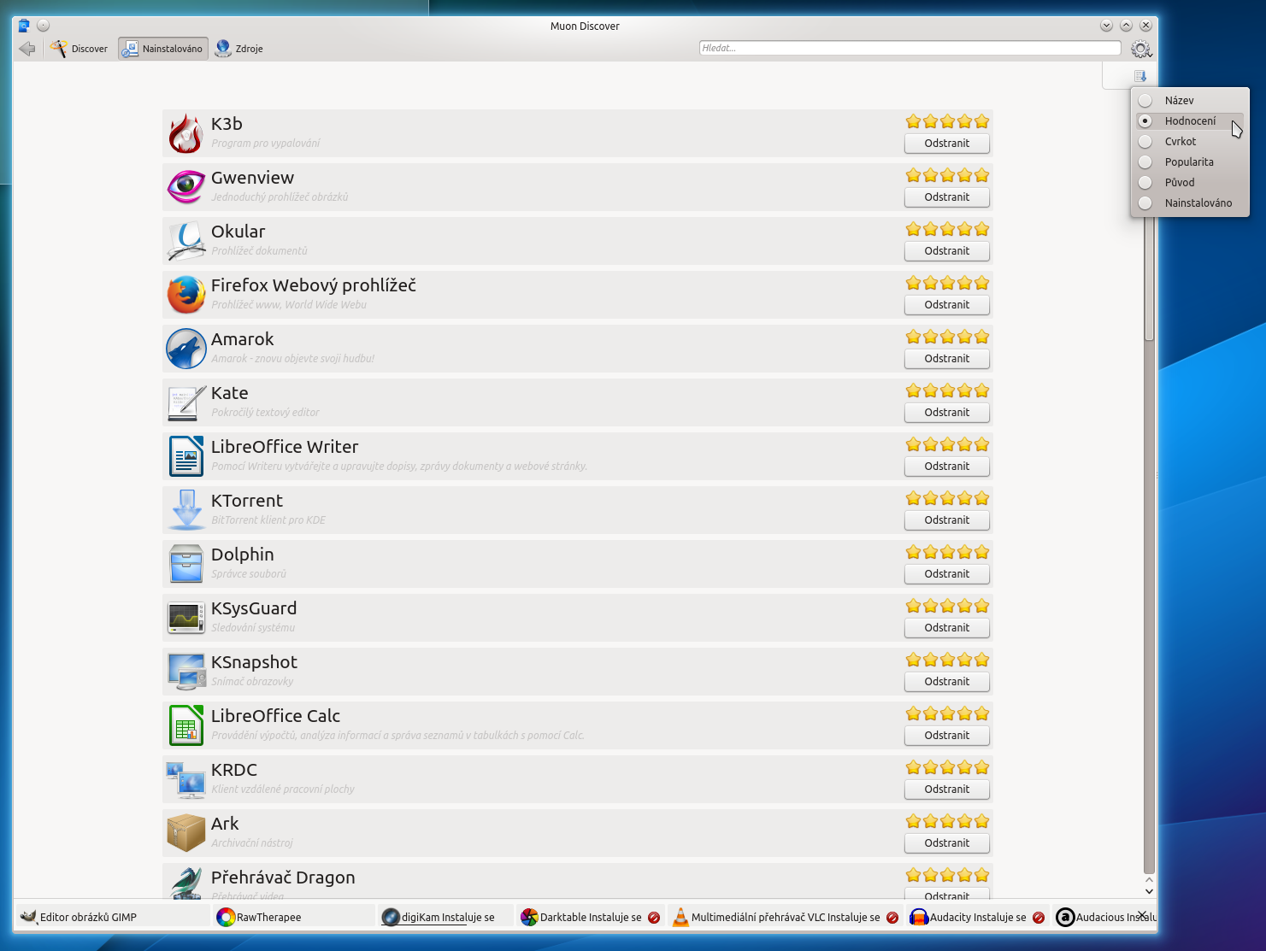Screen dimensions: 1266x951
Task: Click the sort order icon button
Action: (1139, 76)
